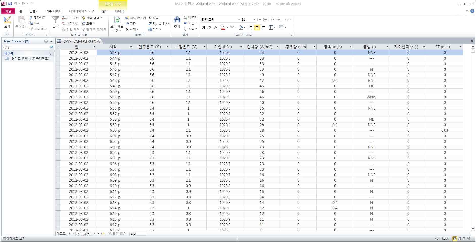Image resolution: width=476 pixels, height=242 pixels.
Task: Click new blank record navigation icon
Action: tap(103, 234)
